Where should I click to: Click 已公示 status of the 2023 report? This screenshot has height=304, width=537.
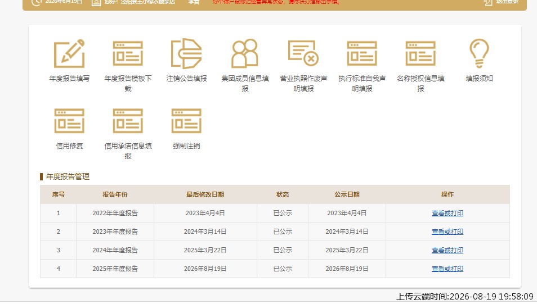[x=283, y=232]
